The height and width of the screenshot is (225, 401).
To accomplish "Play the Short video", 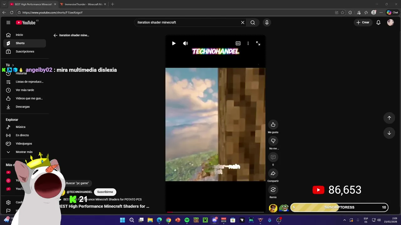I will point(174,43).
